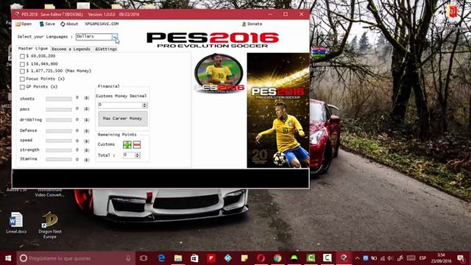The image size is (471, 265).
Task: Check the $ 69,036,200 box
Action: (22, 56)
